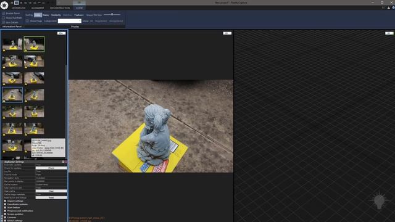The height and width of the screenshot is (222, 395).
Task: Expand the Licenses section
Action: point(5,218)
